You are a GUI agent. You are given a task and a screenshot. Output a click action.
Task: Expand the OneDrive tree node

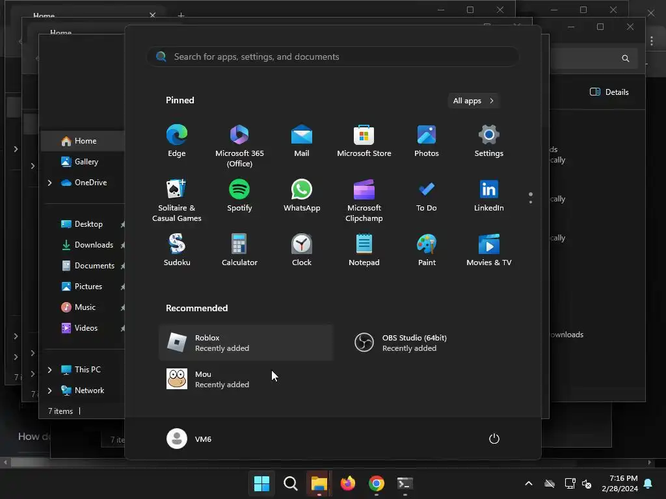49,183
